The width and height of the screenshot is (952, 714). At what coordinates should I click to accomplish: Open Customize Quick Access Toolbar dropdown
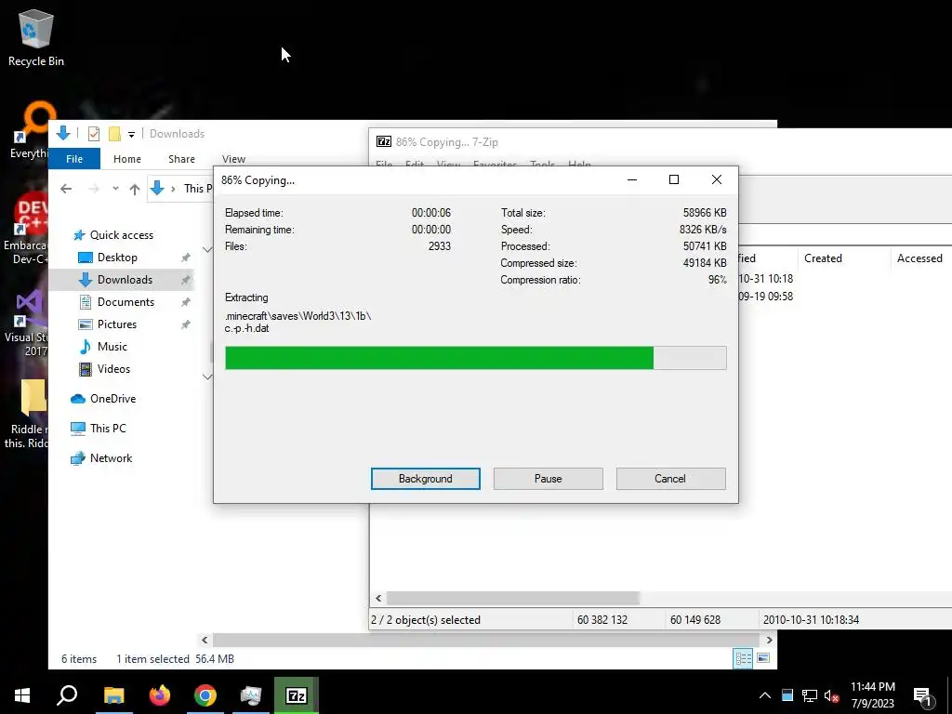tap(131, 134)
